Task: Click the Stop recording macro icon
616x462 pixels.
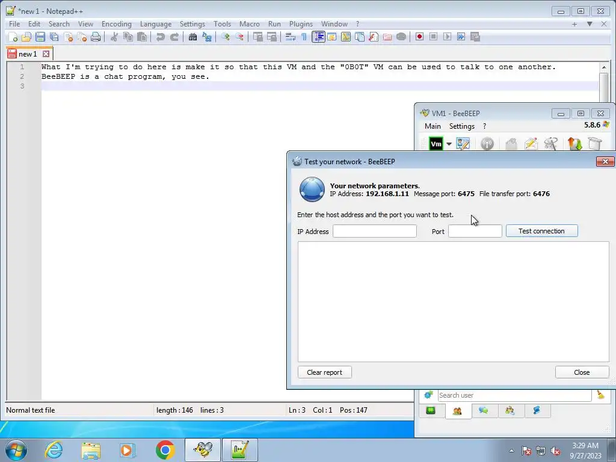Action: point(433,37)
